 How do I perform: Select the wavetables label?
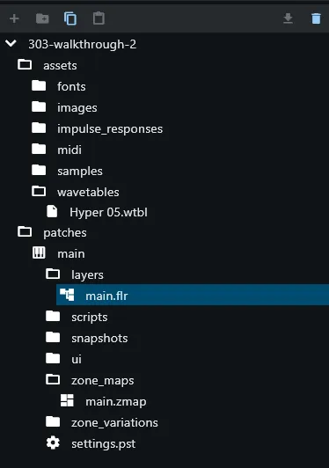pos(88,192)
